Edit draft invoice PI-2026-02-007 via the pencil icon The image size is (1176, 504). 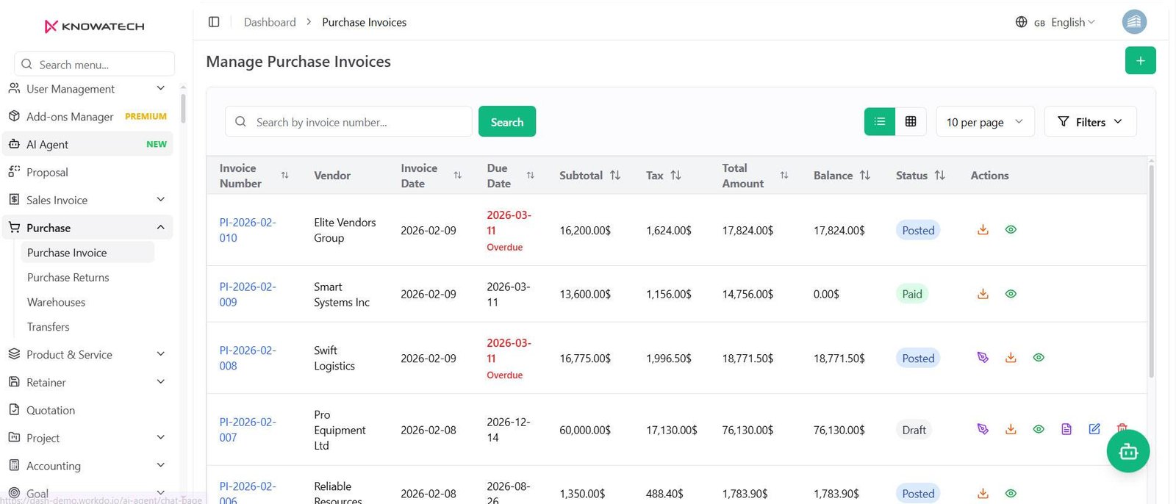[x=1094, y=429]
